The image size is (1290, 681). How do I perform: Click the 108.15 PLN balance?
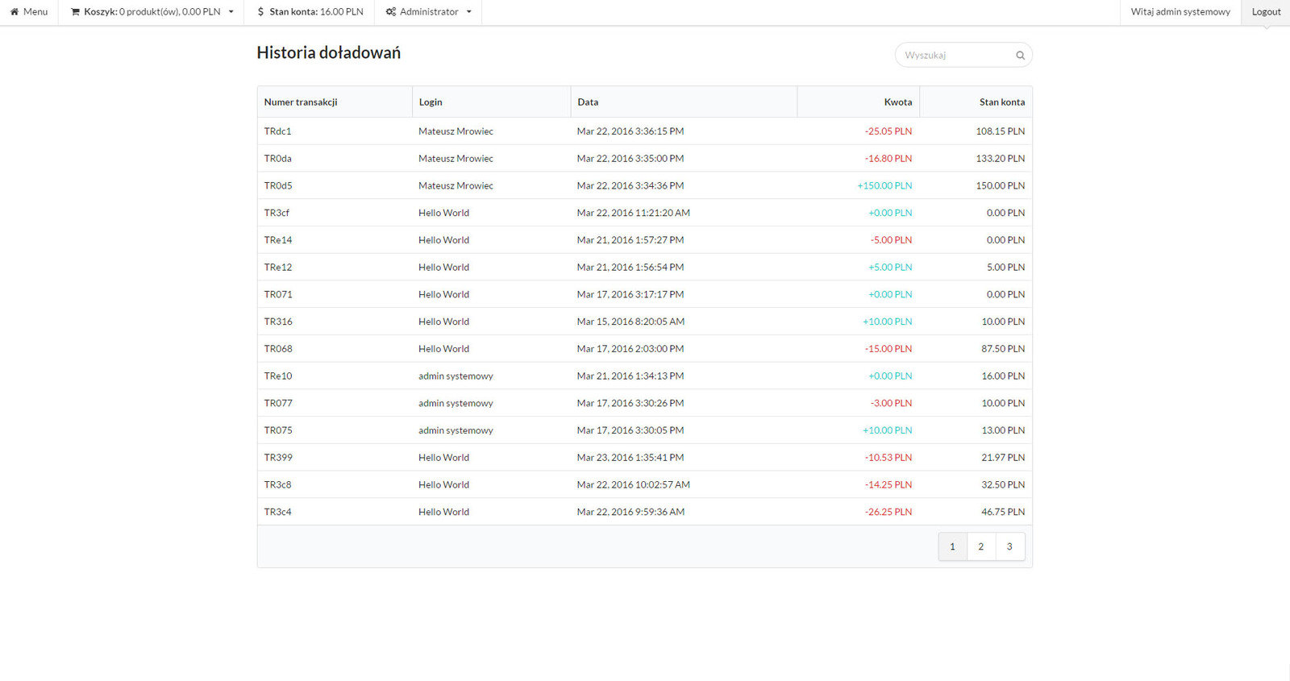click(x=1001, y=131)
